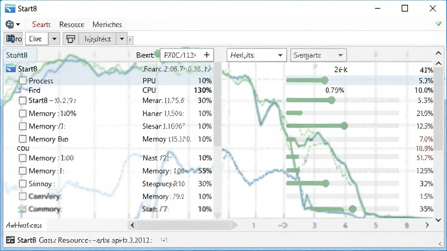This screenshot has width=447, height=251.
Task: Select the Aıthiıstcess tab at bottom
Action: point(24,225)
